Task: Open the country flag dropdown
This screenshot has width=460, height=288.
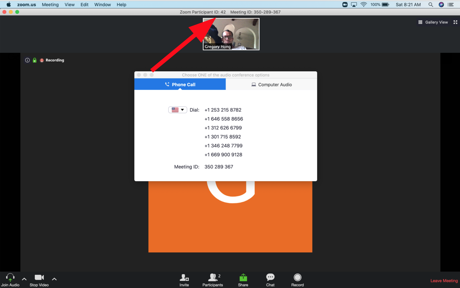Action: 178,110
